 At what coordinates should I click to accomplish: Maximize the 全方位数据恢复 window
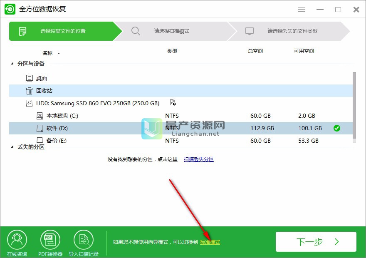338,9
